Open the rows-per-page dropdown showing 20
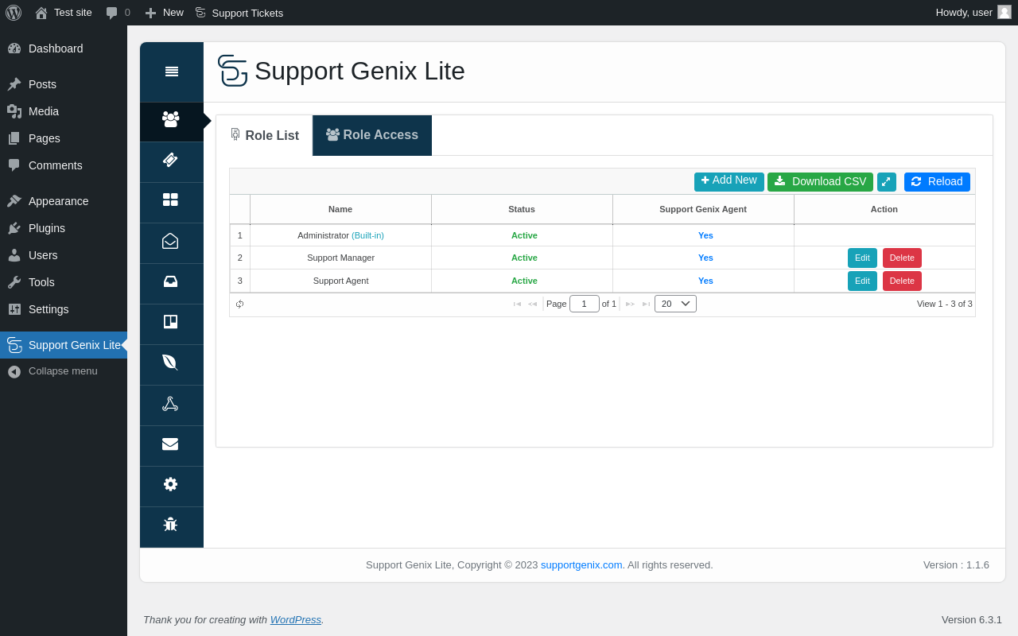Screen dimensions: 1018x636 [675, 304]
